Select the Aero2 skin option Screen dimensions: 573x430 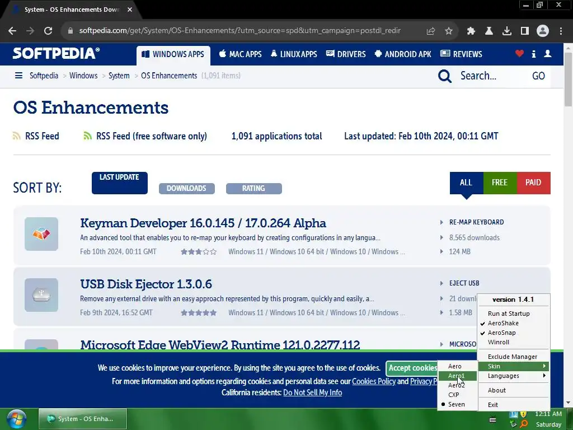(x=457, y=385)
